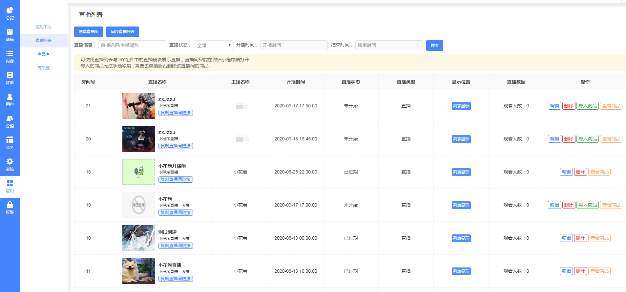Click 导入商品 for room 20
626x292 pixels.
[x=588, y=139]
